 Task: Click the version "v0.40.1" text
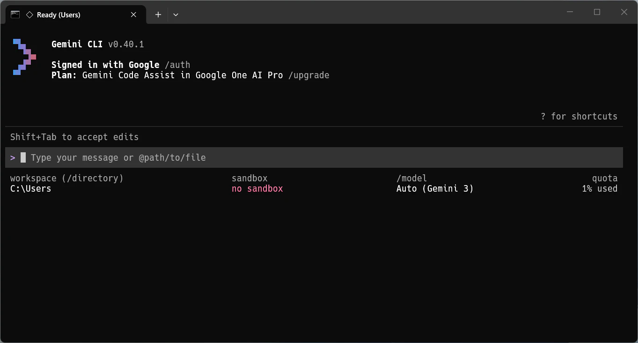pos(126,45)
